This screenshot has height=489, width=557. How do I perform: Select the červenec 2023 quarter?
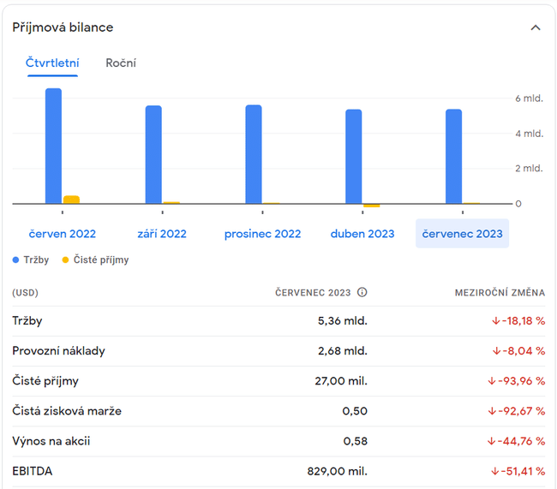click(x=462, y=234)
